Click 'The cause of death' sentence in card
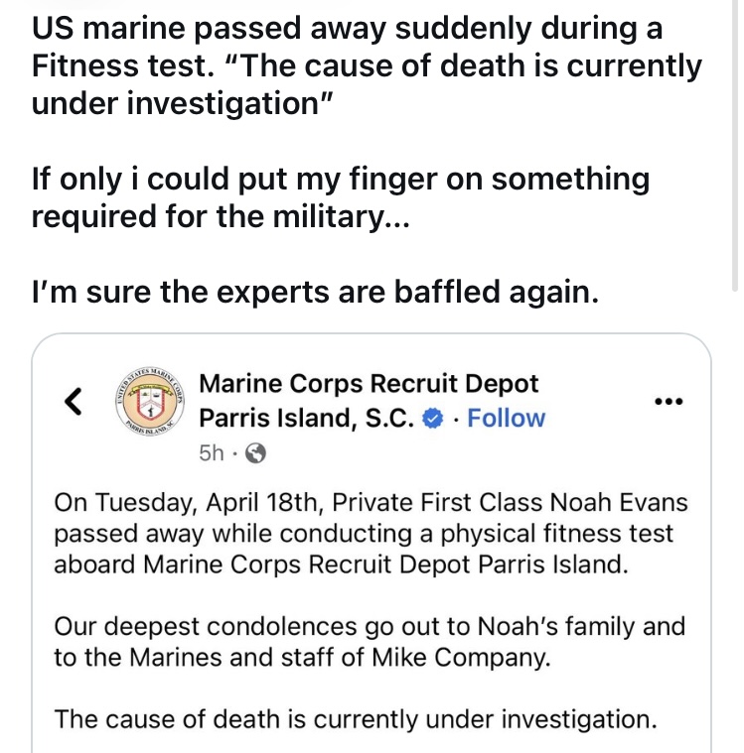The width and height of the screenshot is (744, 753). [356, 719]
